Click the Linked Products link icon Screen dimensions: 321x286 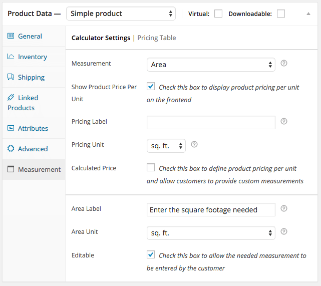[11, 98]
